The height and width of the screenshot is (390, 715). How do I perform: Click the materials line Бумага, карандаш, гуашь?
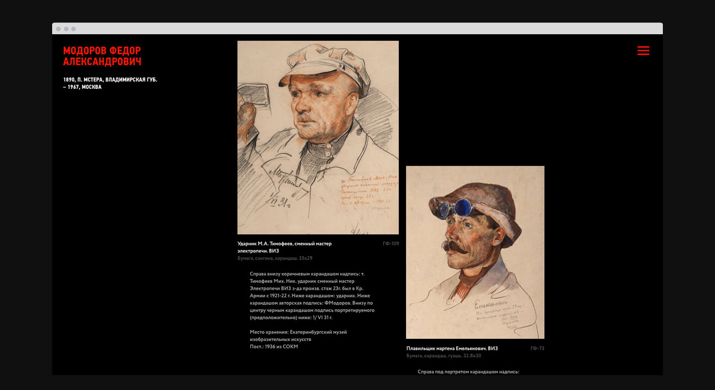coord(443,356)
